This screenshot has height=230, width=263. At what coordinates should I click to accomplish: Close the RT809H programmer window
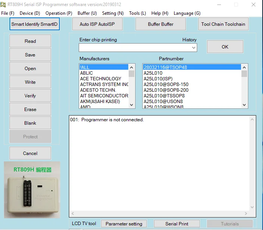(254, 5)
